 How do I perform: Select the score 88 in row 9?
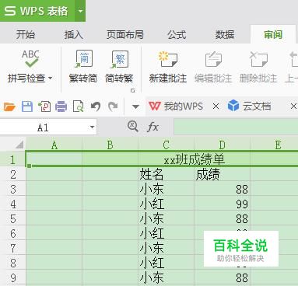click(x=222, y=277)
